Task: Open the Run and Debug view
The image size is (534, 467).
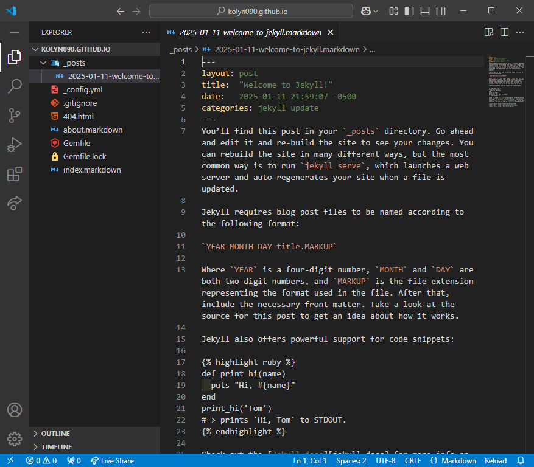Action: click(x=14, y=145)
